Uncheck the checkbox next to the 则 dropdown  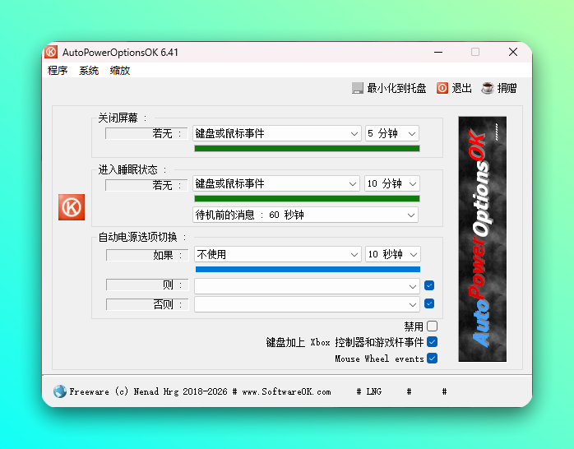click(429, 286)
